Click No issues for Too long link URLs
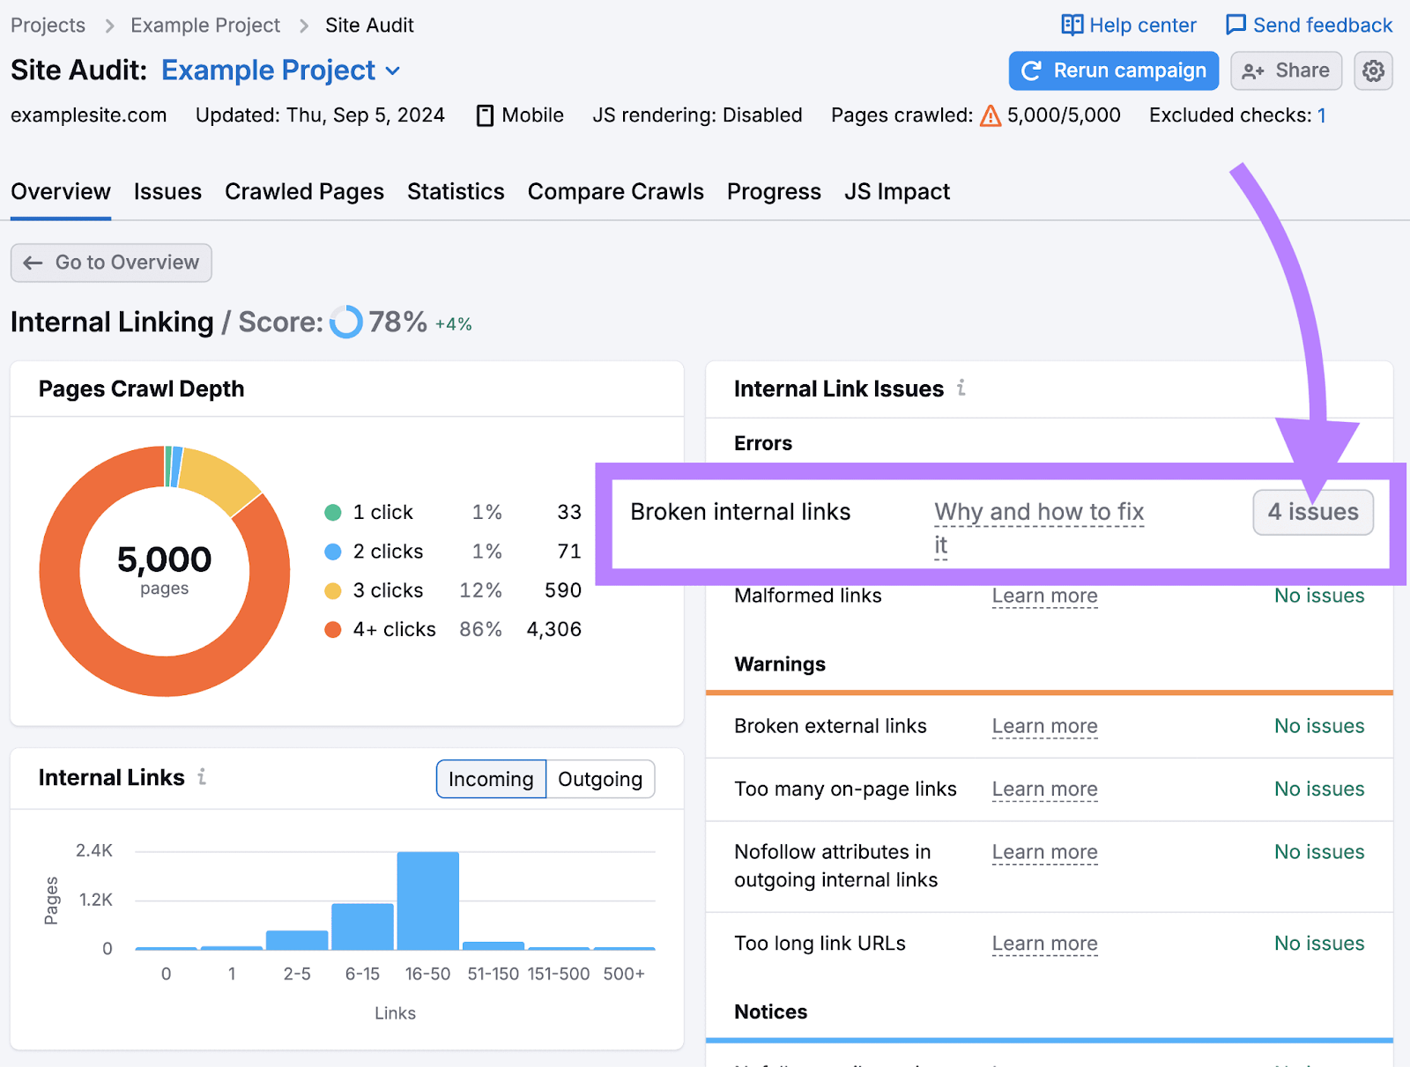1410x1067 pixels. click(x=1319, y=944)
